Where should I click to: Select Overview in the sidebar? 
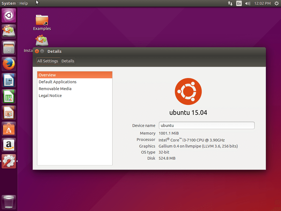[75, 75]
